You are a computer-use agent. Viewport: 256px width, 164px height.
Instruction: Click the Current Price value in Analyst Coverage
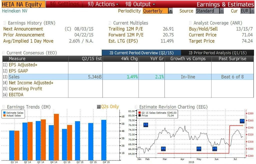(247, 35)
